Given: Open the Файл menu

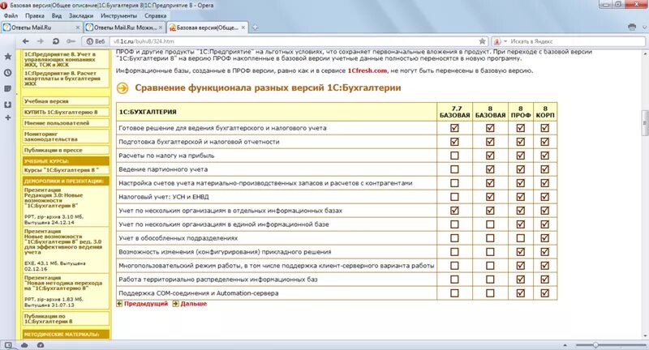Looking at the screenshot, I should pos(11,15).
